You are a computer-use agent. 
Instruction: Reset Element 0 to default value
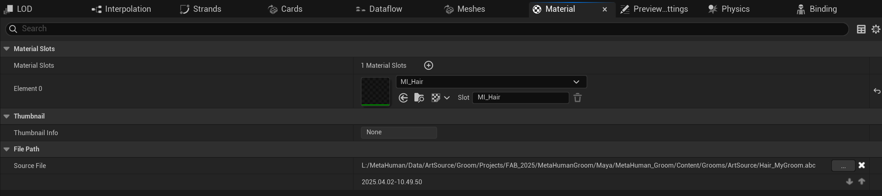tap(877, 91)
